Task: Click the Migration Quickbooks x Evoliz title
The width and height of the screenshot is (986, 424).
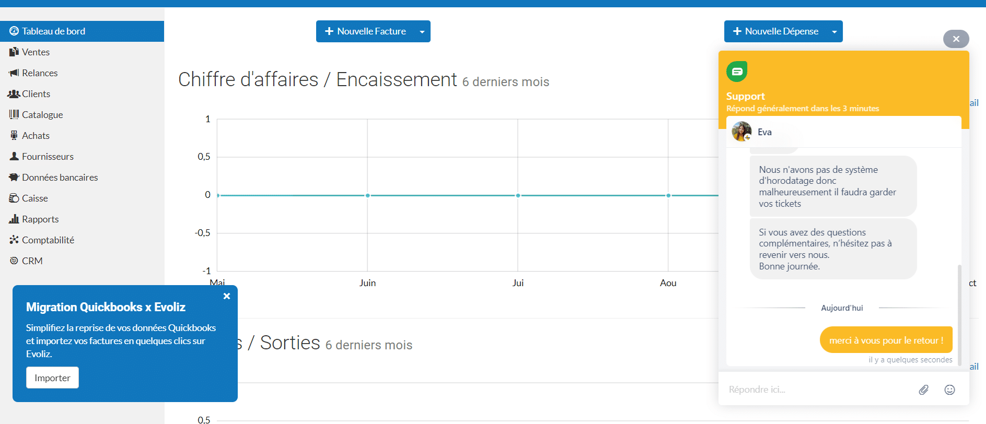Action: coord(106,307)
